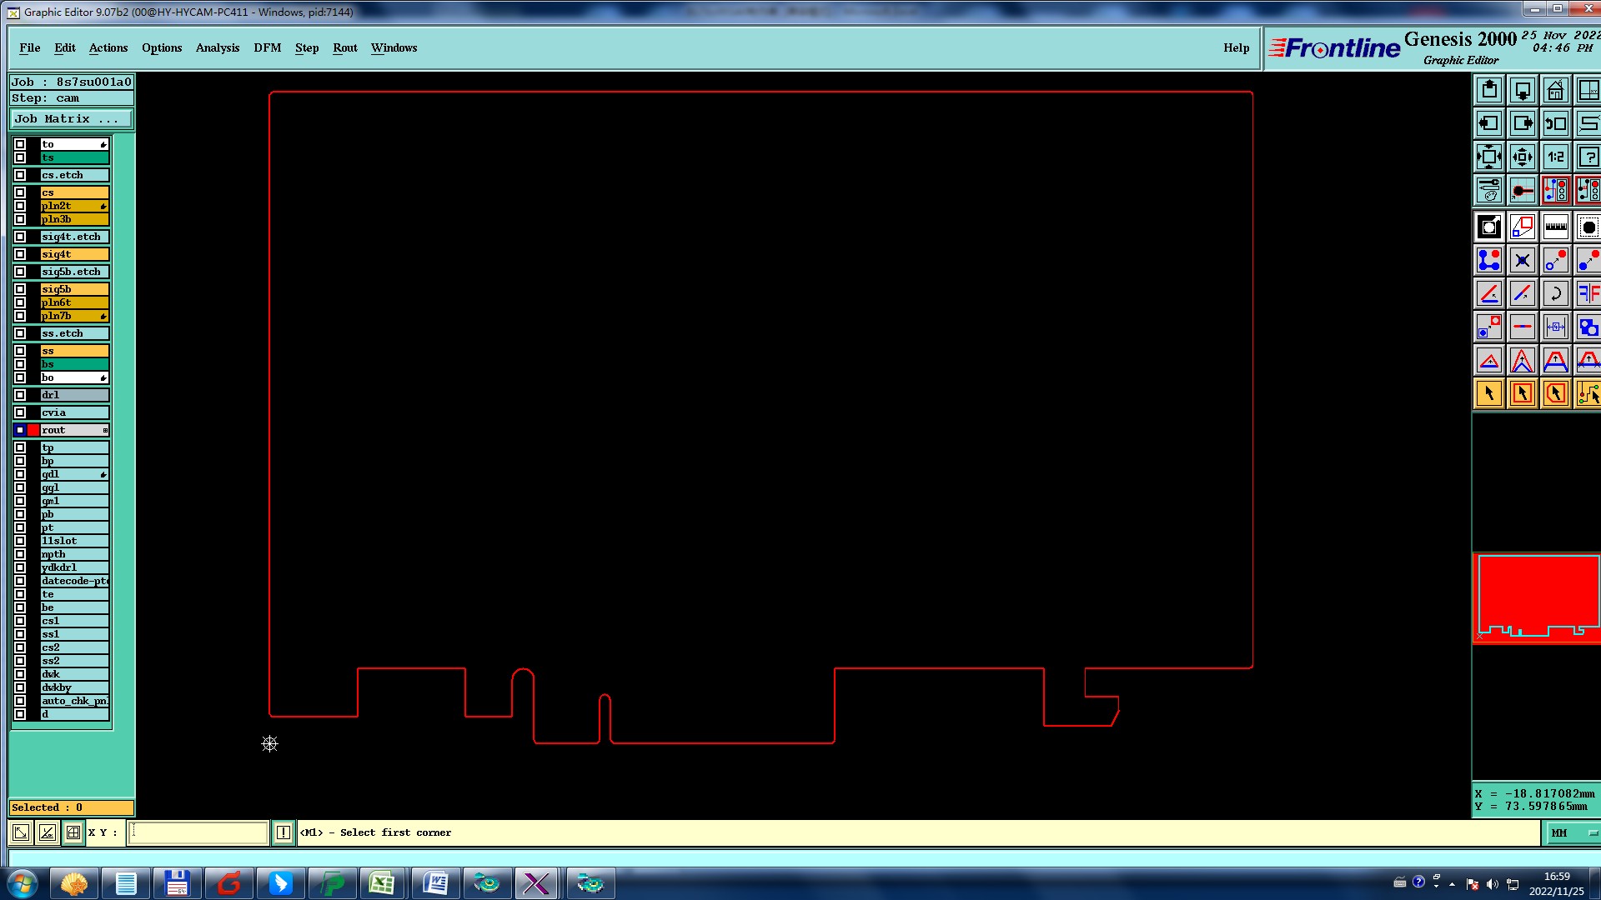Click the X Y coordinate input field
1601x900 pixels.
coord(198,832)
